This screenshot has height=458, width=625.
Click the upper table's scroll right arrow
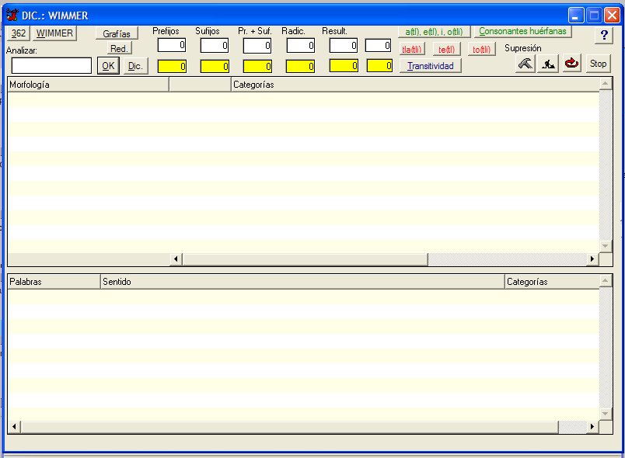click(592, 259)
